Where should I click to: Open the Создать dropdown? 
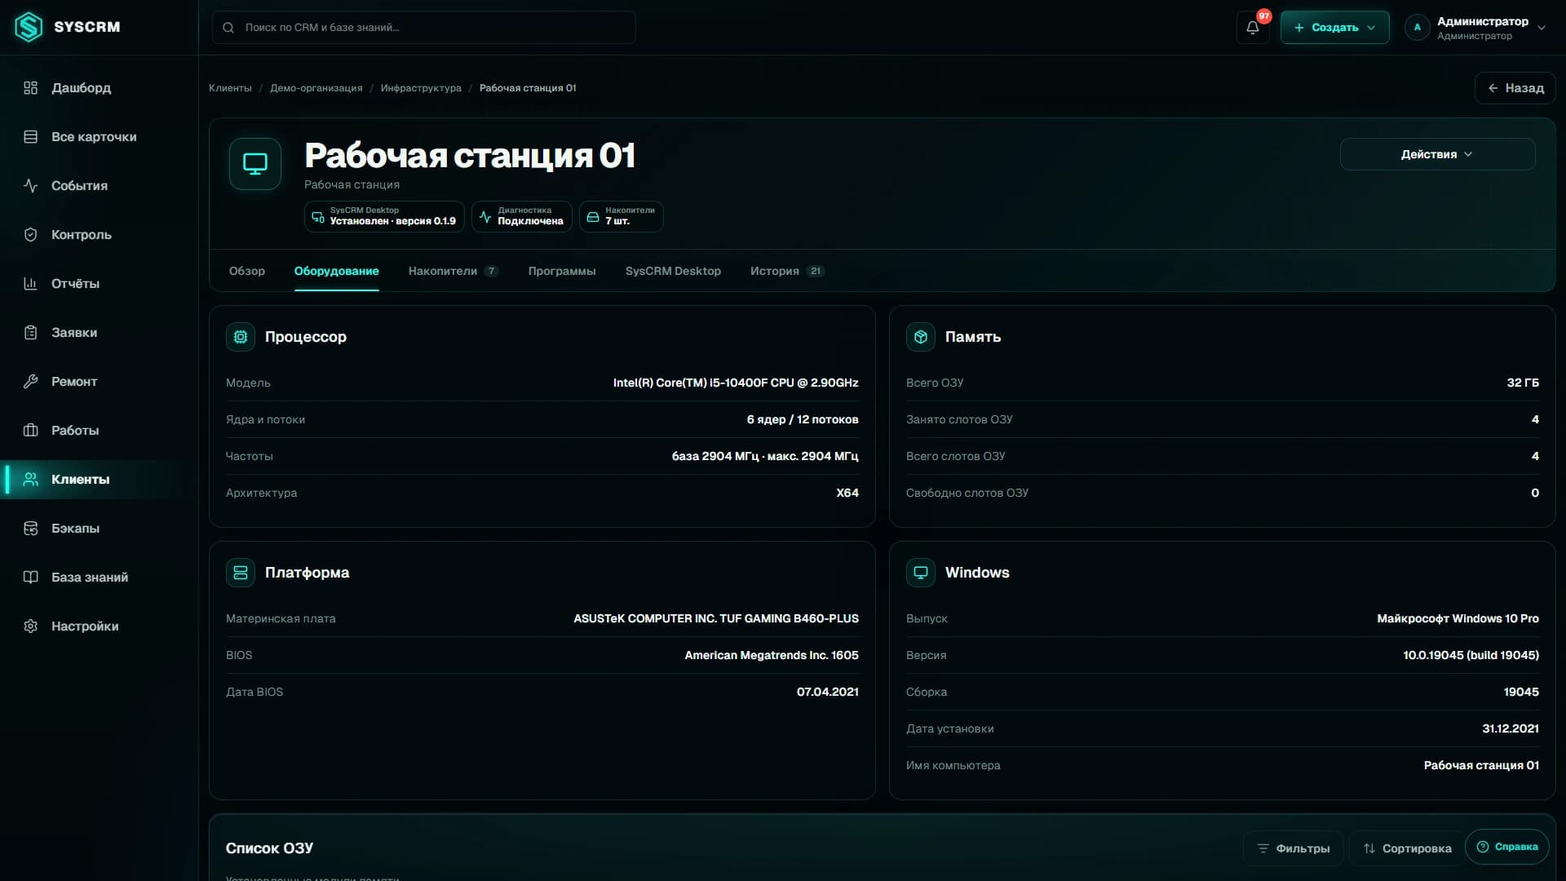tap(1334, 27)
